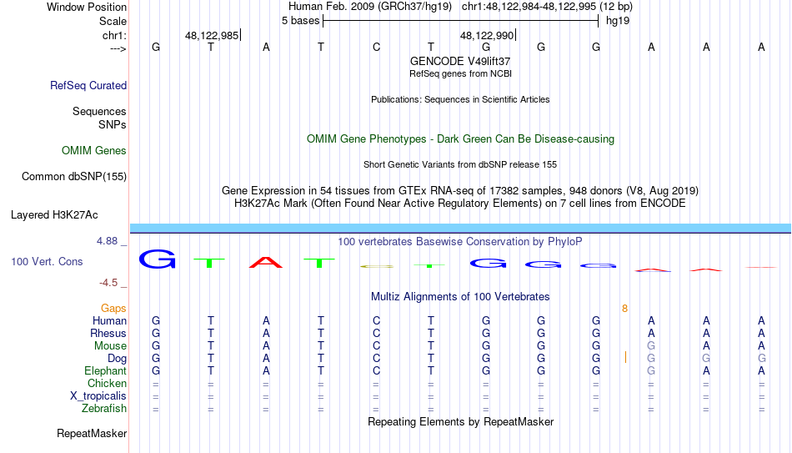
Task: Click the Human Feb. 2009 (GRCh37/hg19) heading
Action: click(x=372, y=7)
